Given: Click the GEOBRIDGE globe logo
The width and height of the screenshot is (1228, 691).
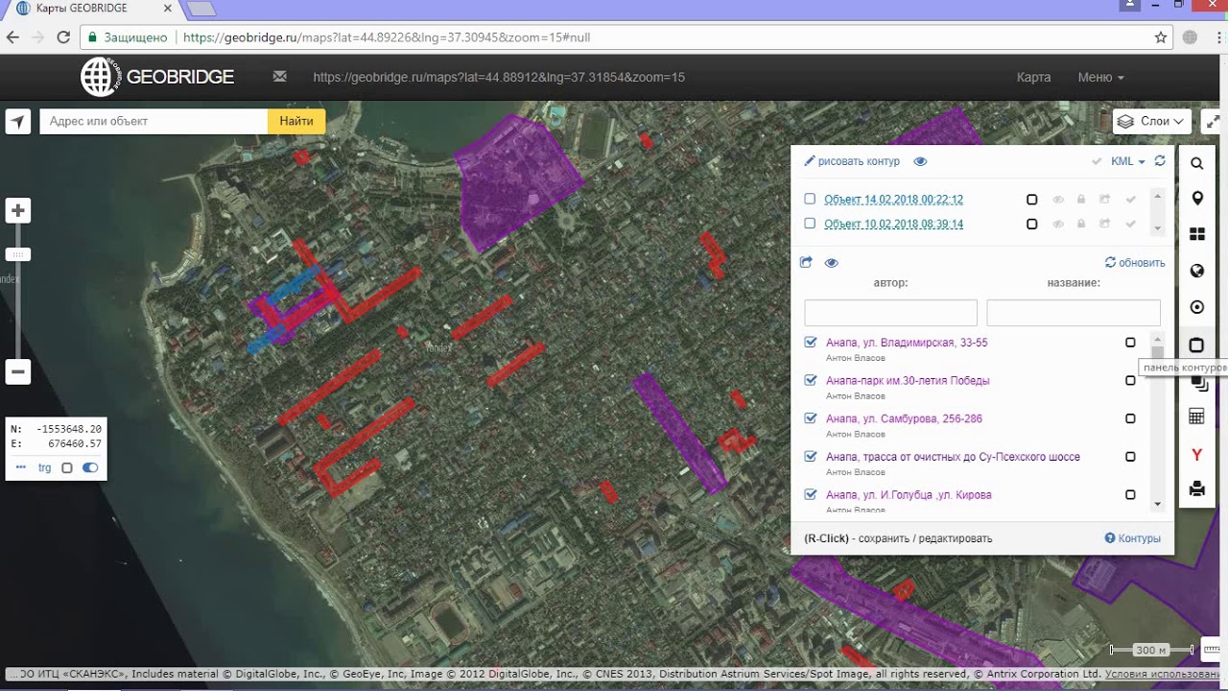Looking at the screenshot, I should tap(99, 77).
